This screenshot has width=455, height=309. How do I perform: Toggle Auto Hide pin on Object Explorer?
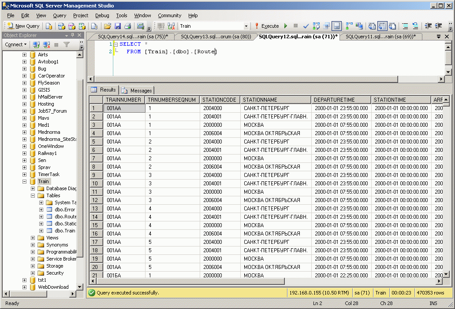tap(73, 35)
